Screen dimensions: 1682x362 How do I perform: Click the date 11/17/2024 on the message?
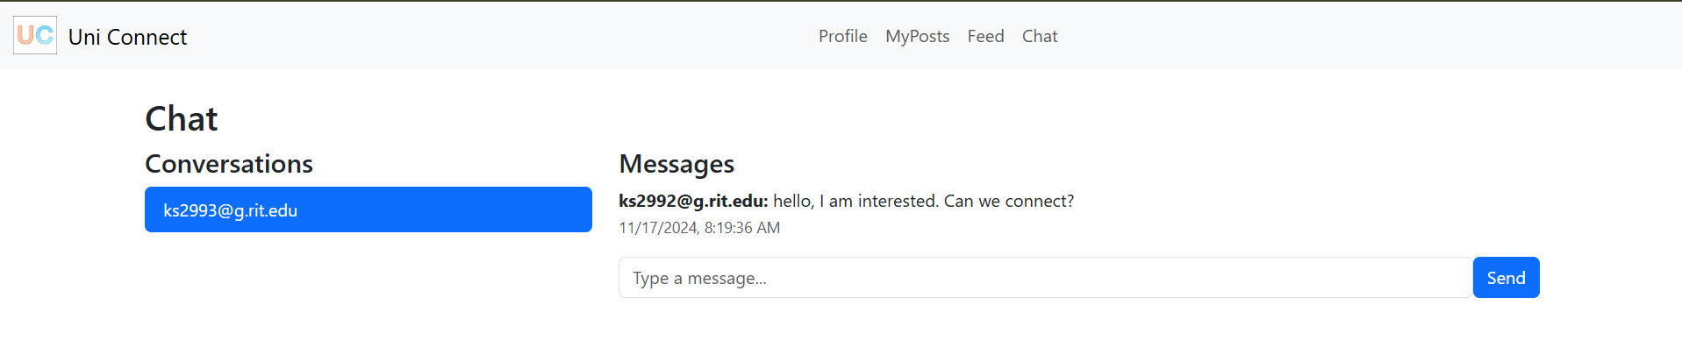coord(658,228)
